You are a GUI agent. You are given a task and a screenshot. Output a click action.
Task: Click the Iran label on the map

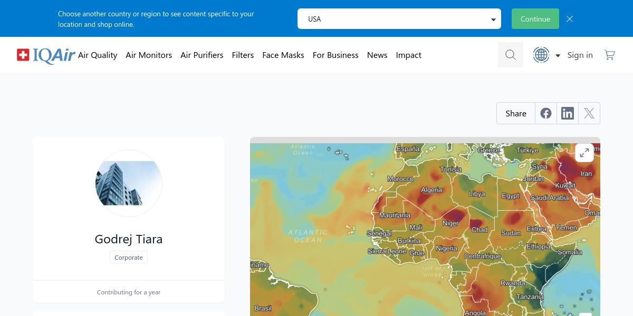[587, 174]
